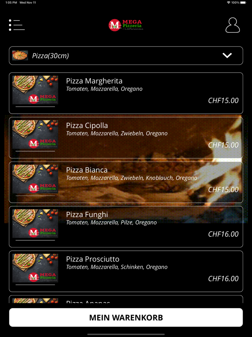Click the partially visible Pizza Ananas item
The height and width of the screenshot is (337, 252).
(x=126, y=299)
